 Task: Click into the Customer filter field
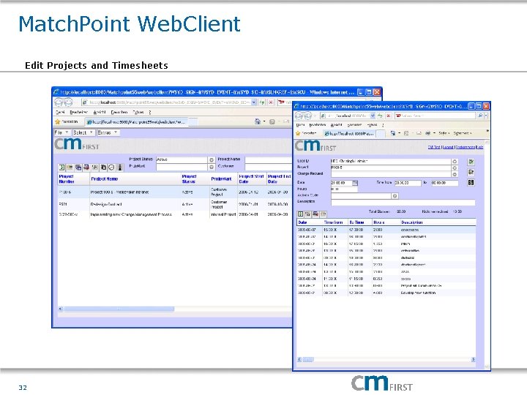[x=268, y=167]
